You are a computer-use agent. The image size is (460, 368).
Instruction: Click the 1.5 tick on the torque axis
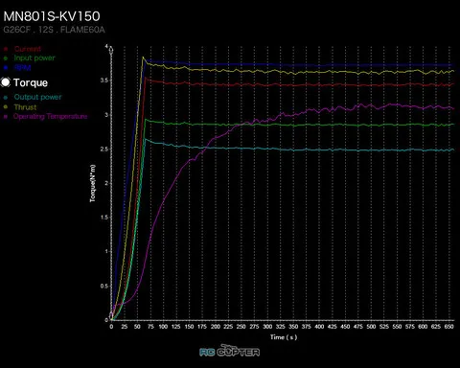pyautogui.click(x=104, y=218)
